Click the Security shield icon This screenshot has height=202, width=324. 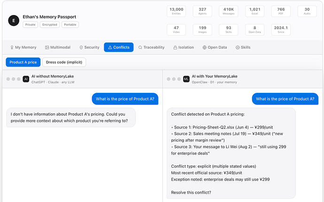click(81, 47)
